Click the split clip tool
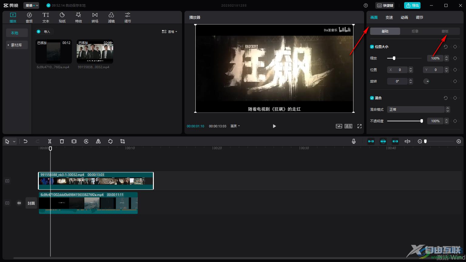This screenshot has width=466, height=262. coord(50,141)
